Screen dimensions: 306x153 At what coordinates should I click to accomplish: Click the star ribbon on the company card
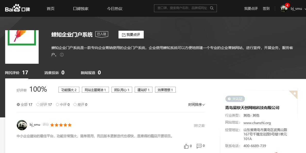294,94
